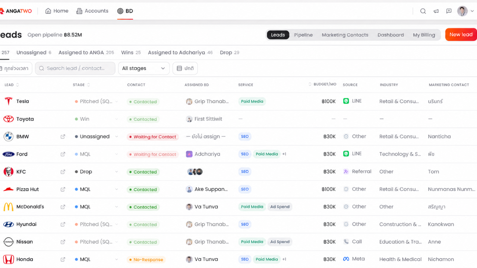477x268 pixels.
Task: Open the My Billing tab
Action: point(424,35)
